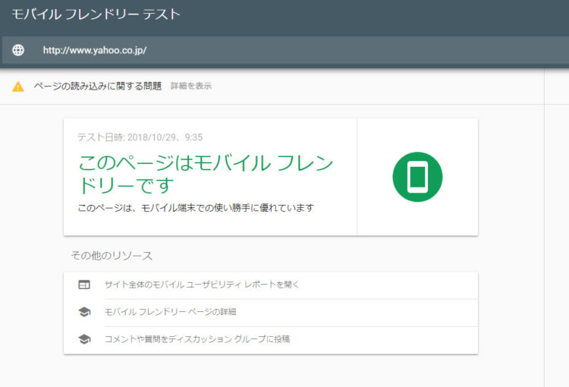Click the globe icon beside the URL
This screenshot has height=387, width=569.
pos(18,50)
